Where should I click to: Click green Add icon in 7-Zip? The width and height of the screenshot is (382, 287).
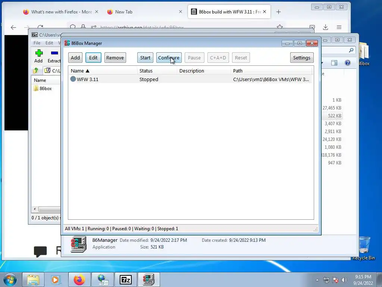tap(38, 53)
